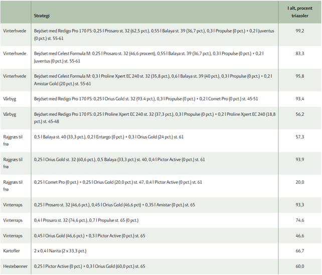Select the Vinterraps label in the 46,6 row

13,236
